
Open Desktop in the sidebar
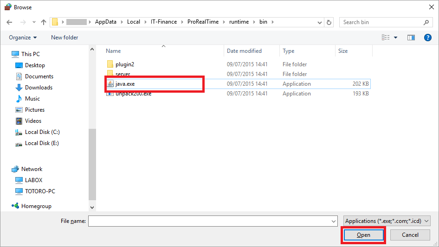35,65
